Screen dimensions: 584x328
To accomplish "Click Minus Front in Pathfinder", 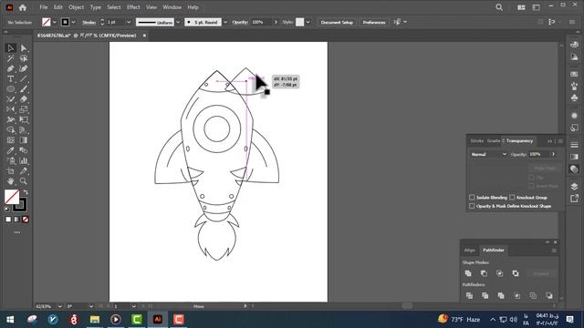I will coord(484,273).
